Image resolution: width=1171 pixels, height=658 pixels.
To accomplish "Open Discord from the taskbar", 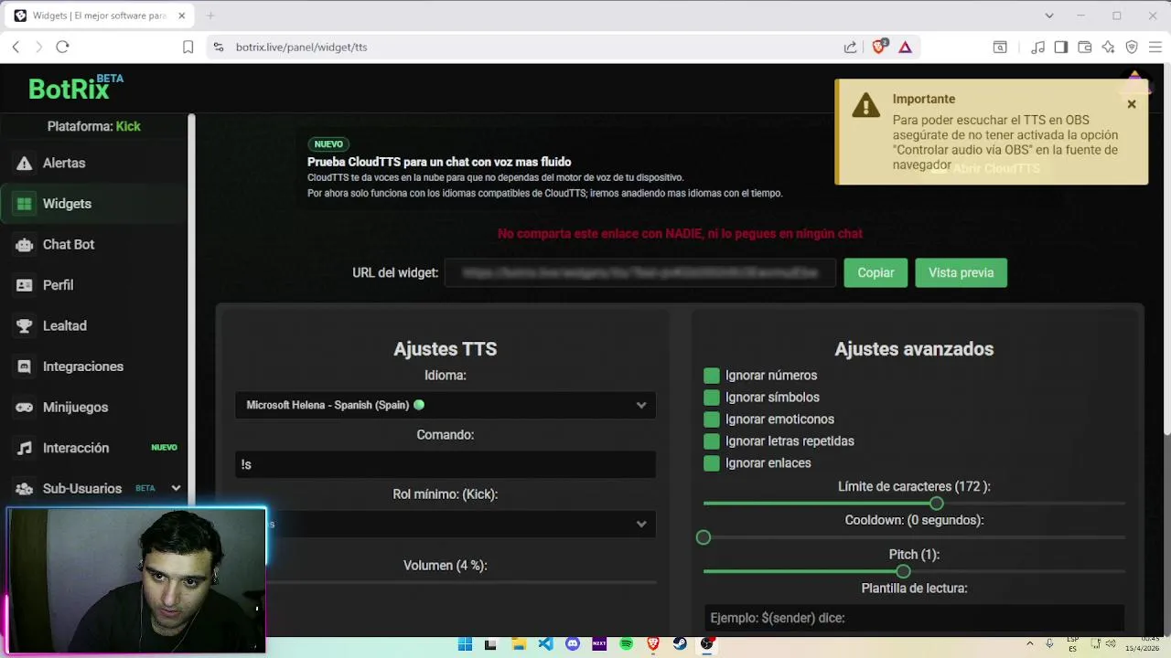I will [573, 644].
